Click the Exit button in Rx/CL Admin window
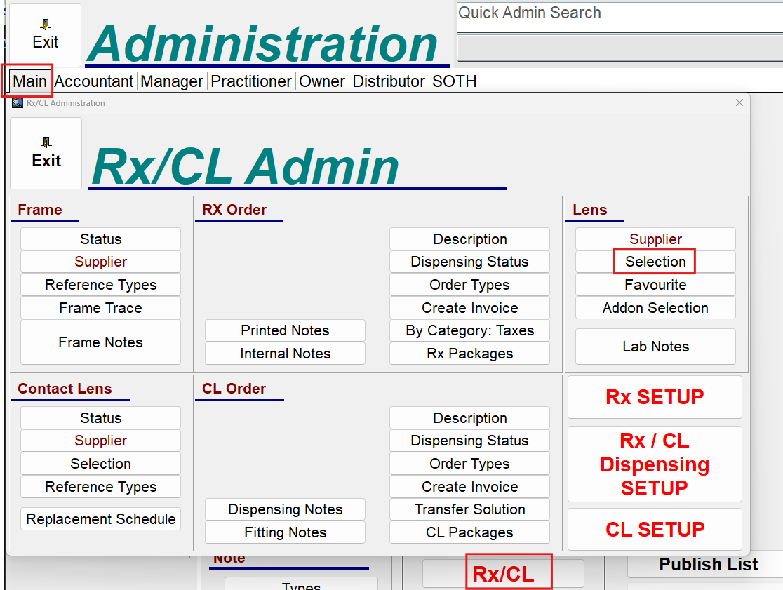 (46, 153)
